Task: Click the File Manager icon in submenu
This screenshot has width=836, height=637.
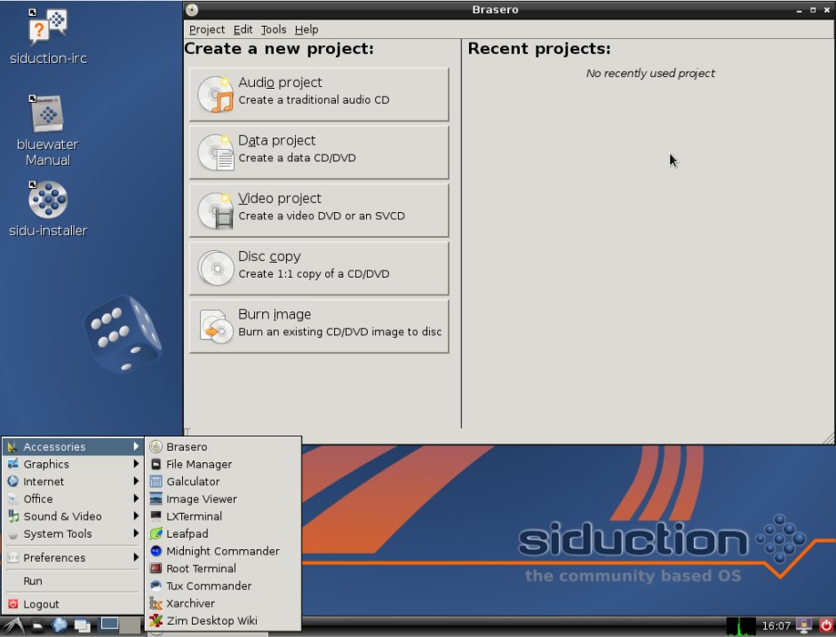Action: [x=155, y=464]
